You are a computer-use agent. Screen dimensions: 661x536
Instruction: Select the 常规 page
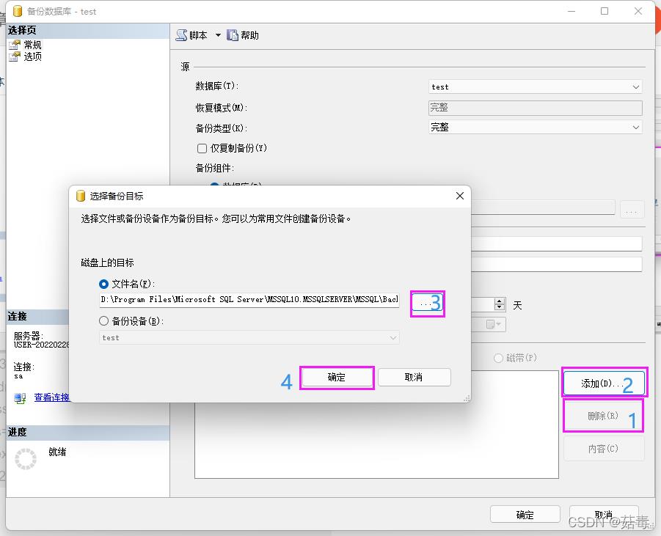[x=32, y=45]
